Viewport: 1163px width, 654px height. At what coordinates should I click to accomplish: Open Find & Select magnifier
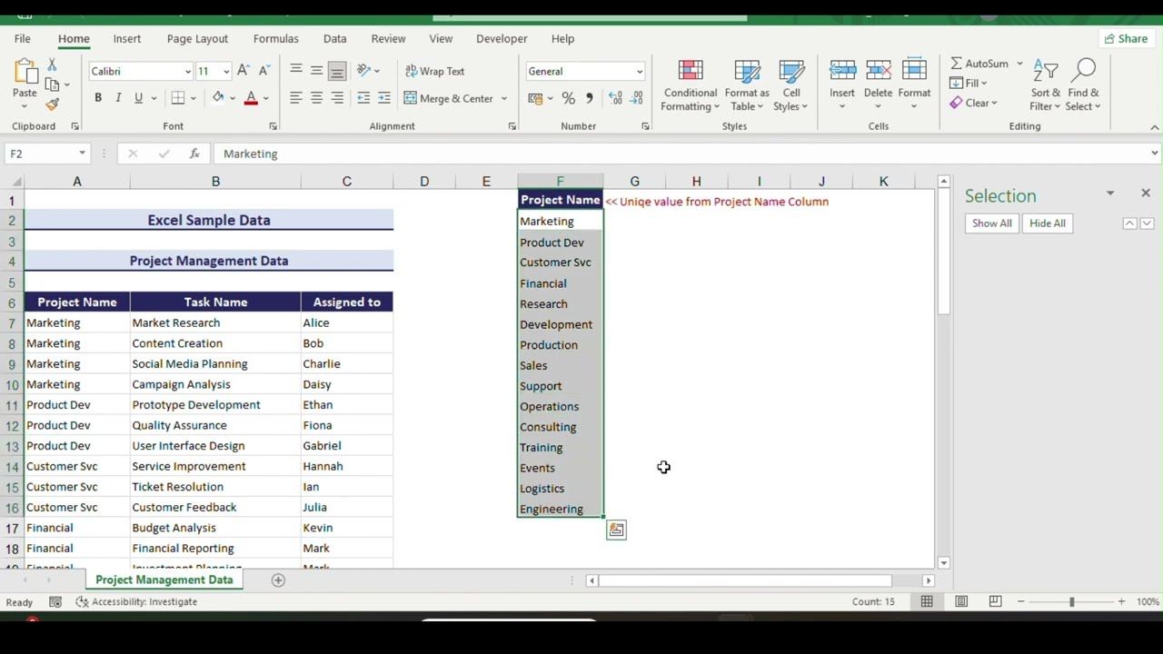tap(1083, 86)
